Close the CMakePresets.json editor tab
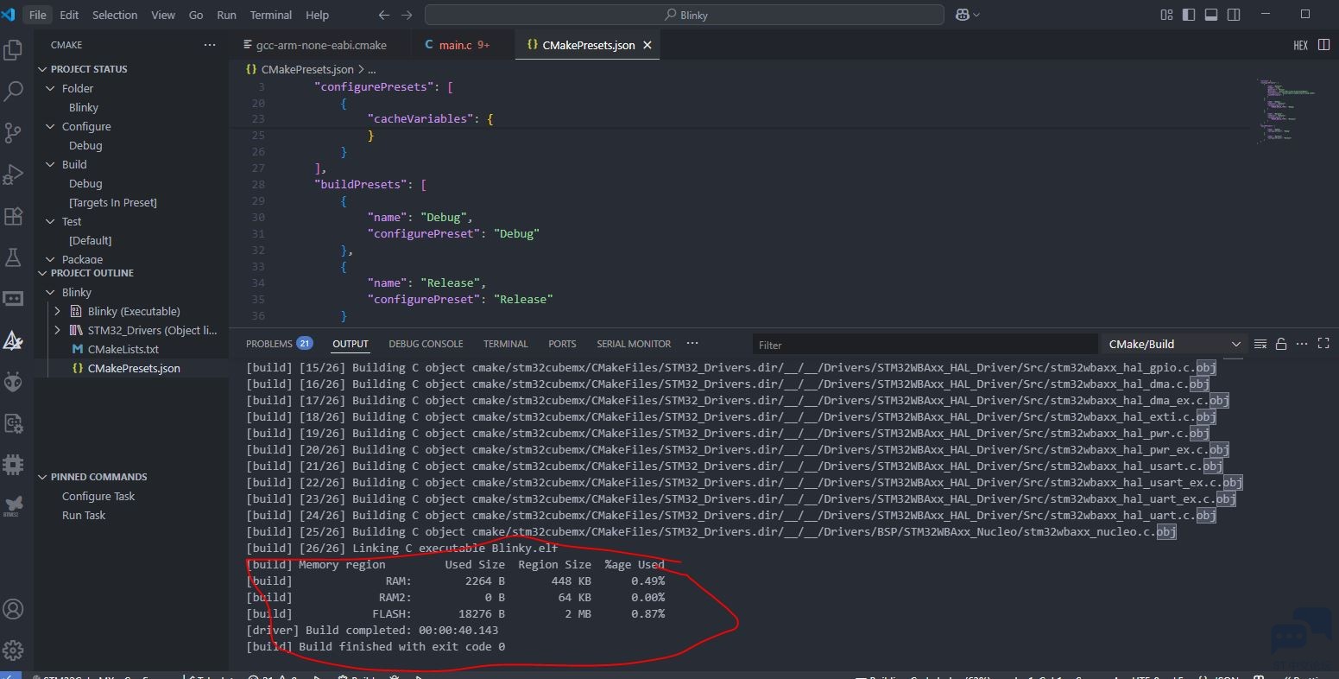The height and width of the screenshot is (679, 1339). [x=647, y=45]
